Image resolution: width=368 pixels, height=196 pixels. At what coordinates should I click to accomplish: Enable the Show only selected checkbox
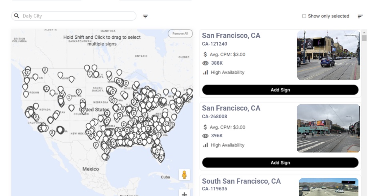coord(304,16)
